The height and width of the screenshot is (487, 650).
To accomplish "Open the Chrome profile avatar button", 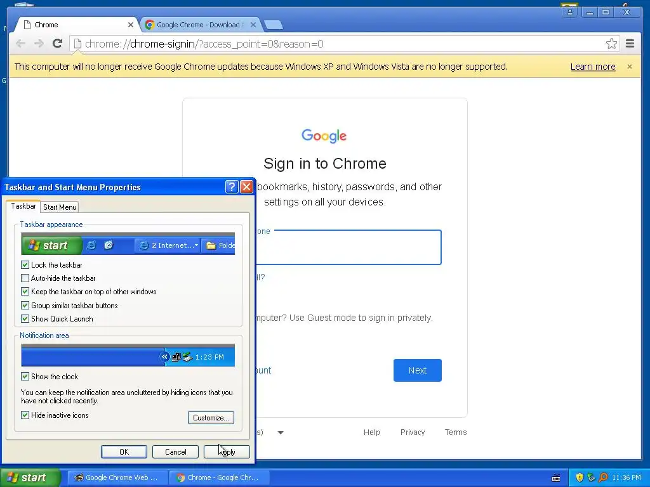I will (x=570, y=13).
